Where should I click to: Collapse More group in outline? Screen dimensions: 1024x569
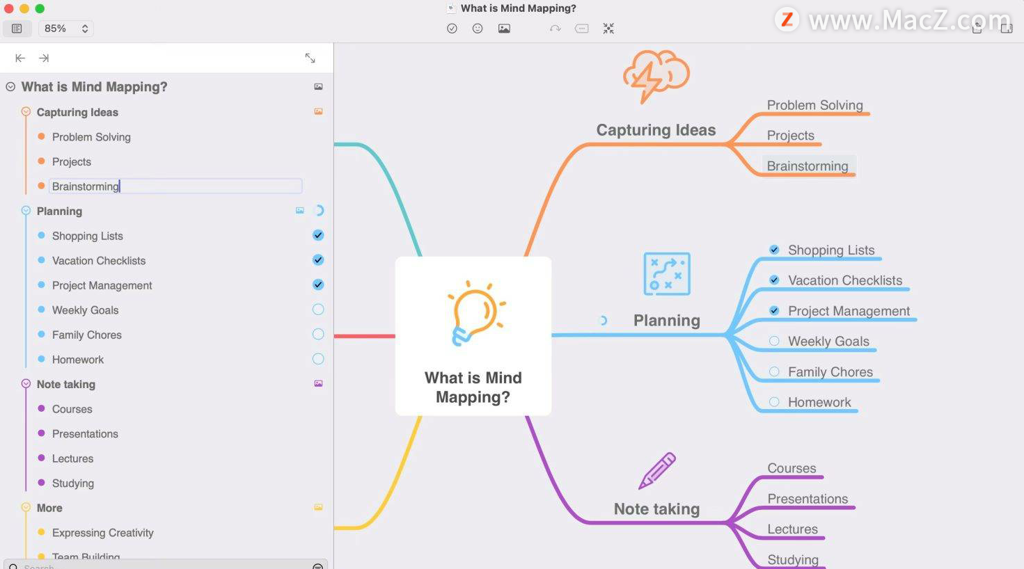point(26,507)
